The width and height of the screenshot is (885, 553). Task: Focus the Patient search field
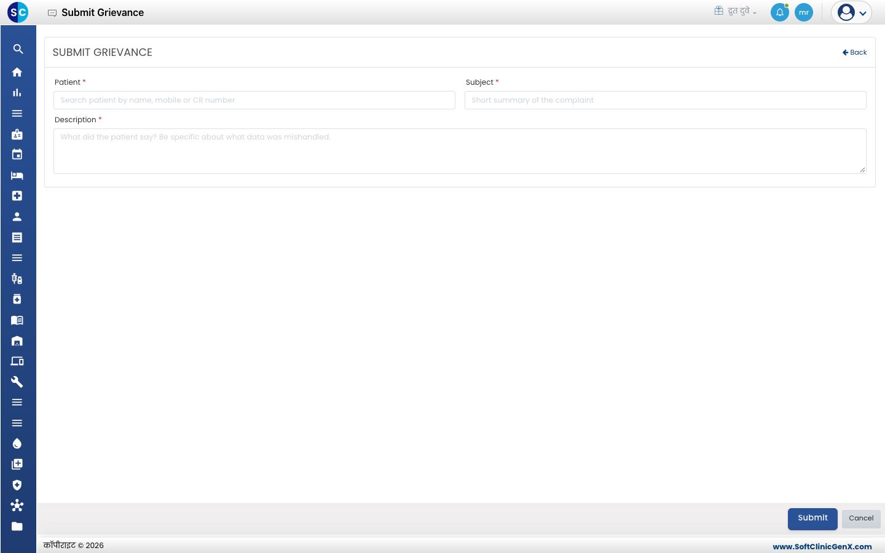coord(254,100)
